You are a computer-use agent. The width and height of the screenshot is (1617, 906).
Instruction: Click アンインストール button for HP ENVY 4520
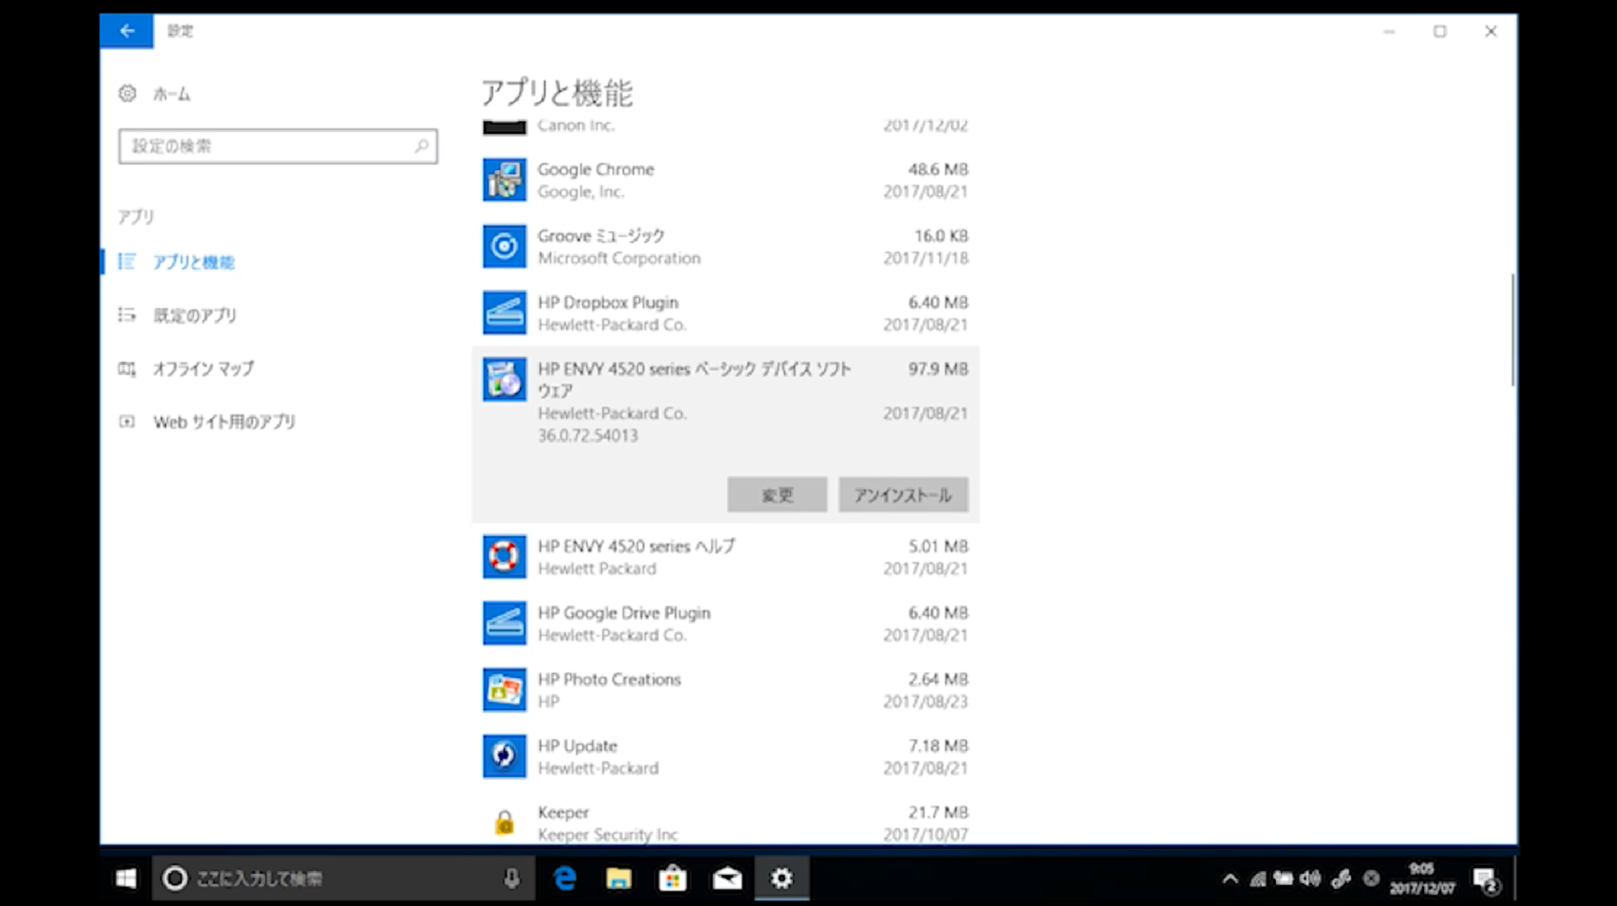coord(903,495)
